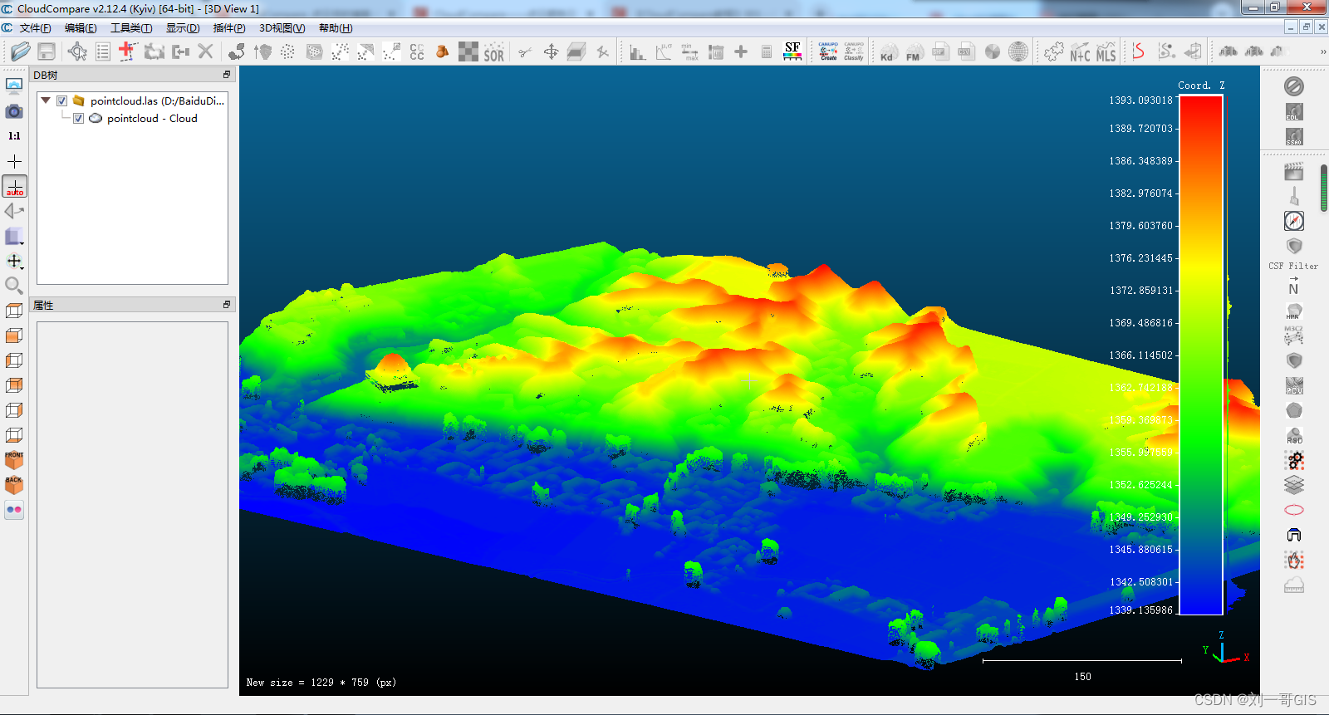
Task: Open the 插件(P) plugins menu
Action: (x=229, y=28)
